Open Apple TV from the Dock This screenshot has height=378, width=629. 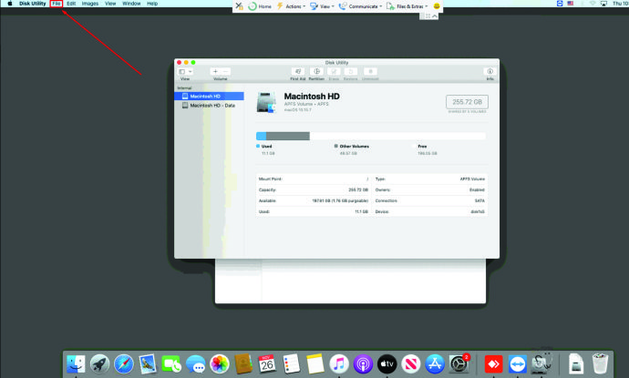[x=387, y=364]
